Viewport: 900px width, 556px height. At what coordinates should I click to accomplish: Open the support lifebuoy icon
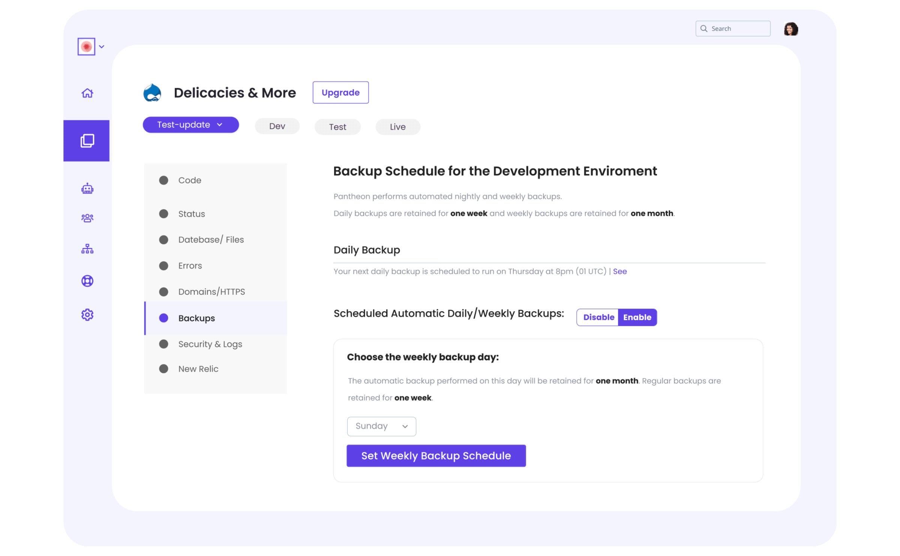click(x=87, y=281)
